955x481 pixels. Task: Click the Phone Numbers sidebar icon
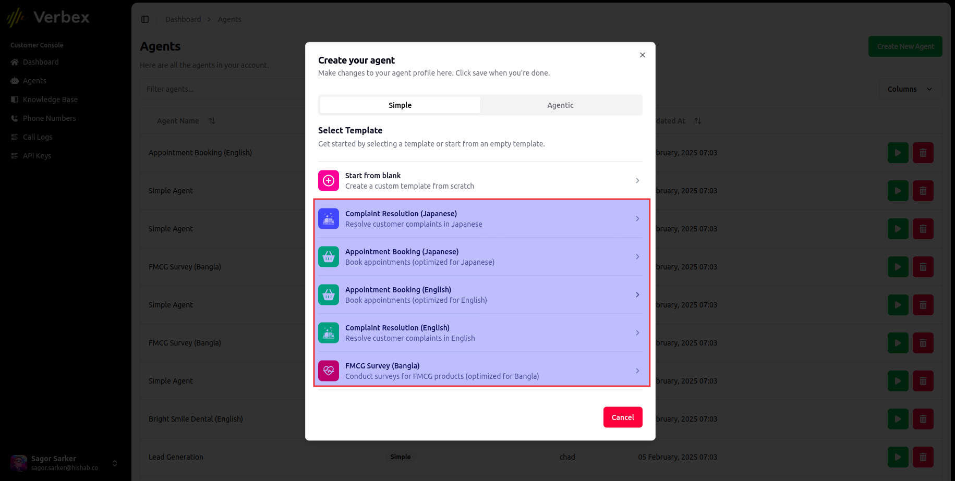click(14, 118)
